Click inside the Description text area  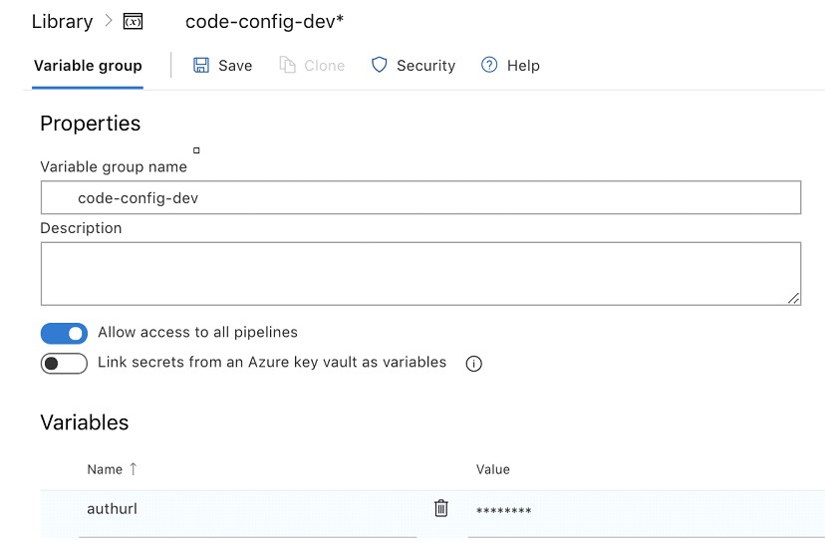[x=420, y=273]
